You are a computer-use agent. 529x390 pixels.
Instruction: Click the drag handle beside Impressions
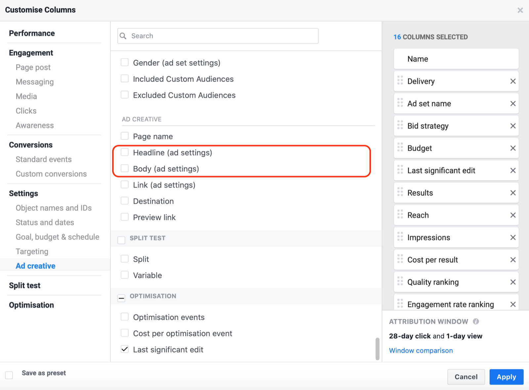400,237
